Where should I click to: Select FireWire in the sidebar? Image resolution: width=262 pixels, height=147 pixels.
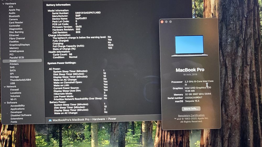point(14,42)
